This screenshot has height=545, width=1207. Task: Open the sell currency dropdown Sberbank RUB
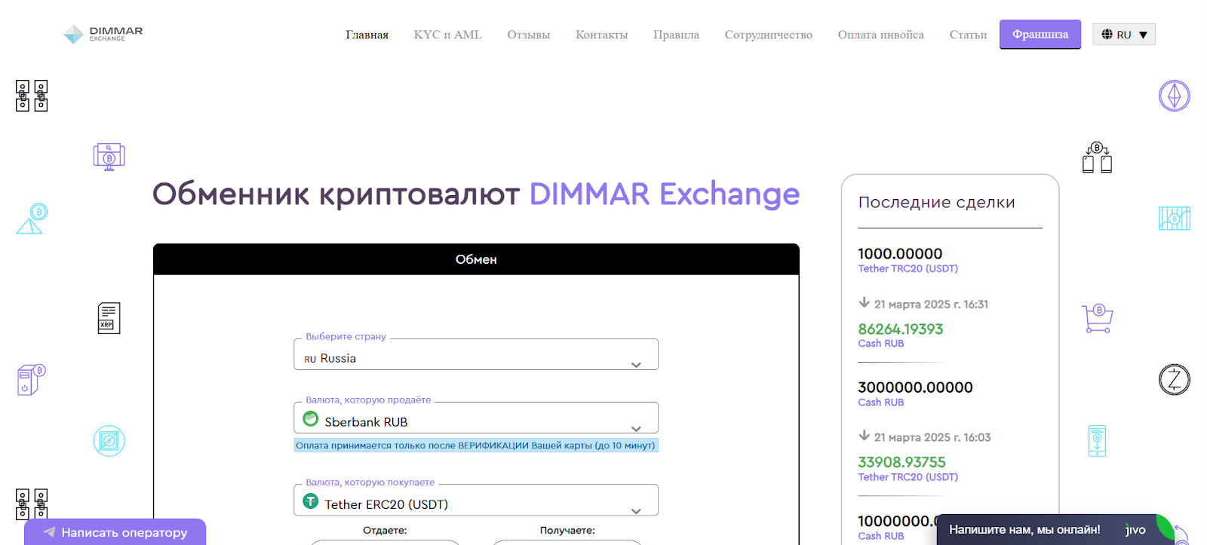coord(475,418)
